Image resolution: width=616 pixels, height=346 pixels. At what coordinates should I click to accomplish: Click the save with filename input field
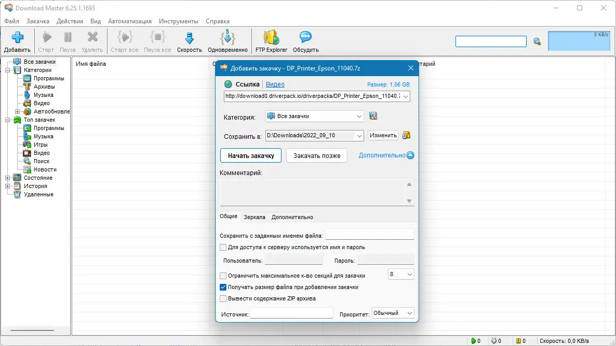(370, 235)
